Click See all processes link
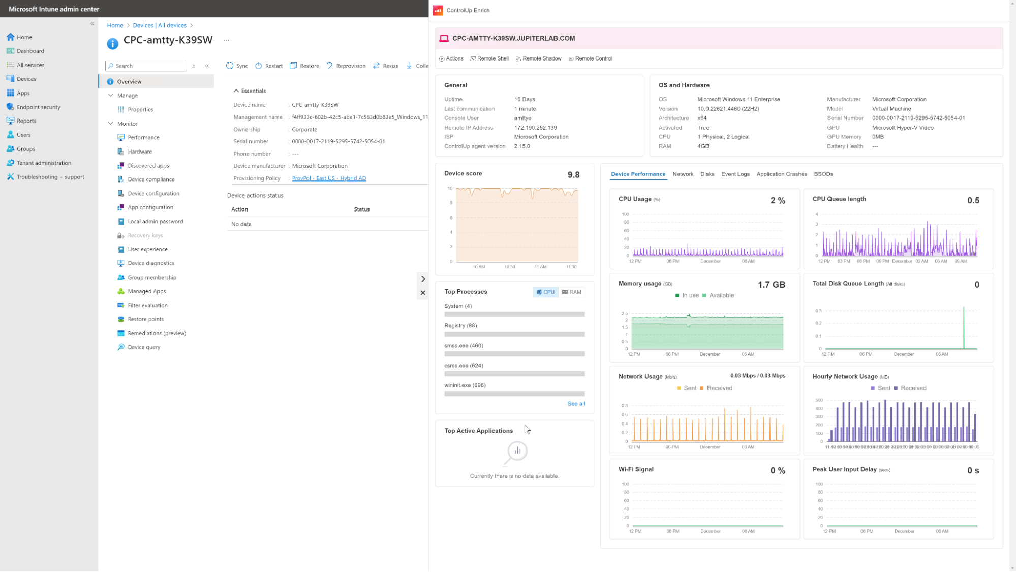This screenshot has height=572, width=1016. tap(576, 404)
